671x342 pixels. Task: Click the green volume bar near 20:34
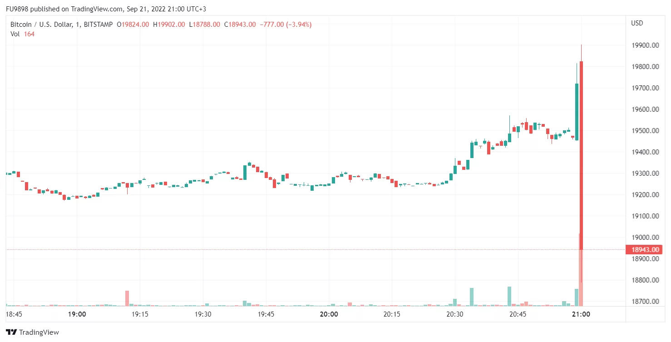(472, 297)
